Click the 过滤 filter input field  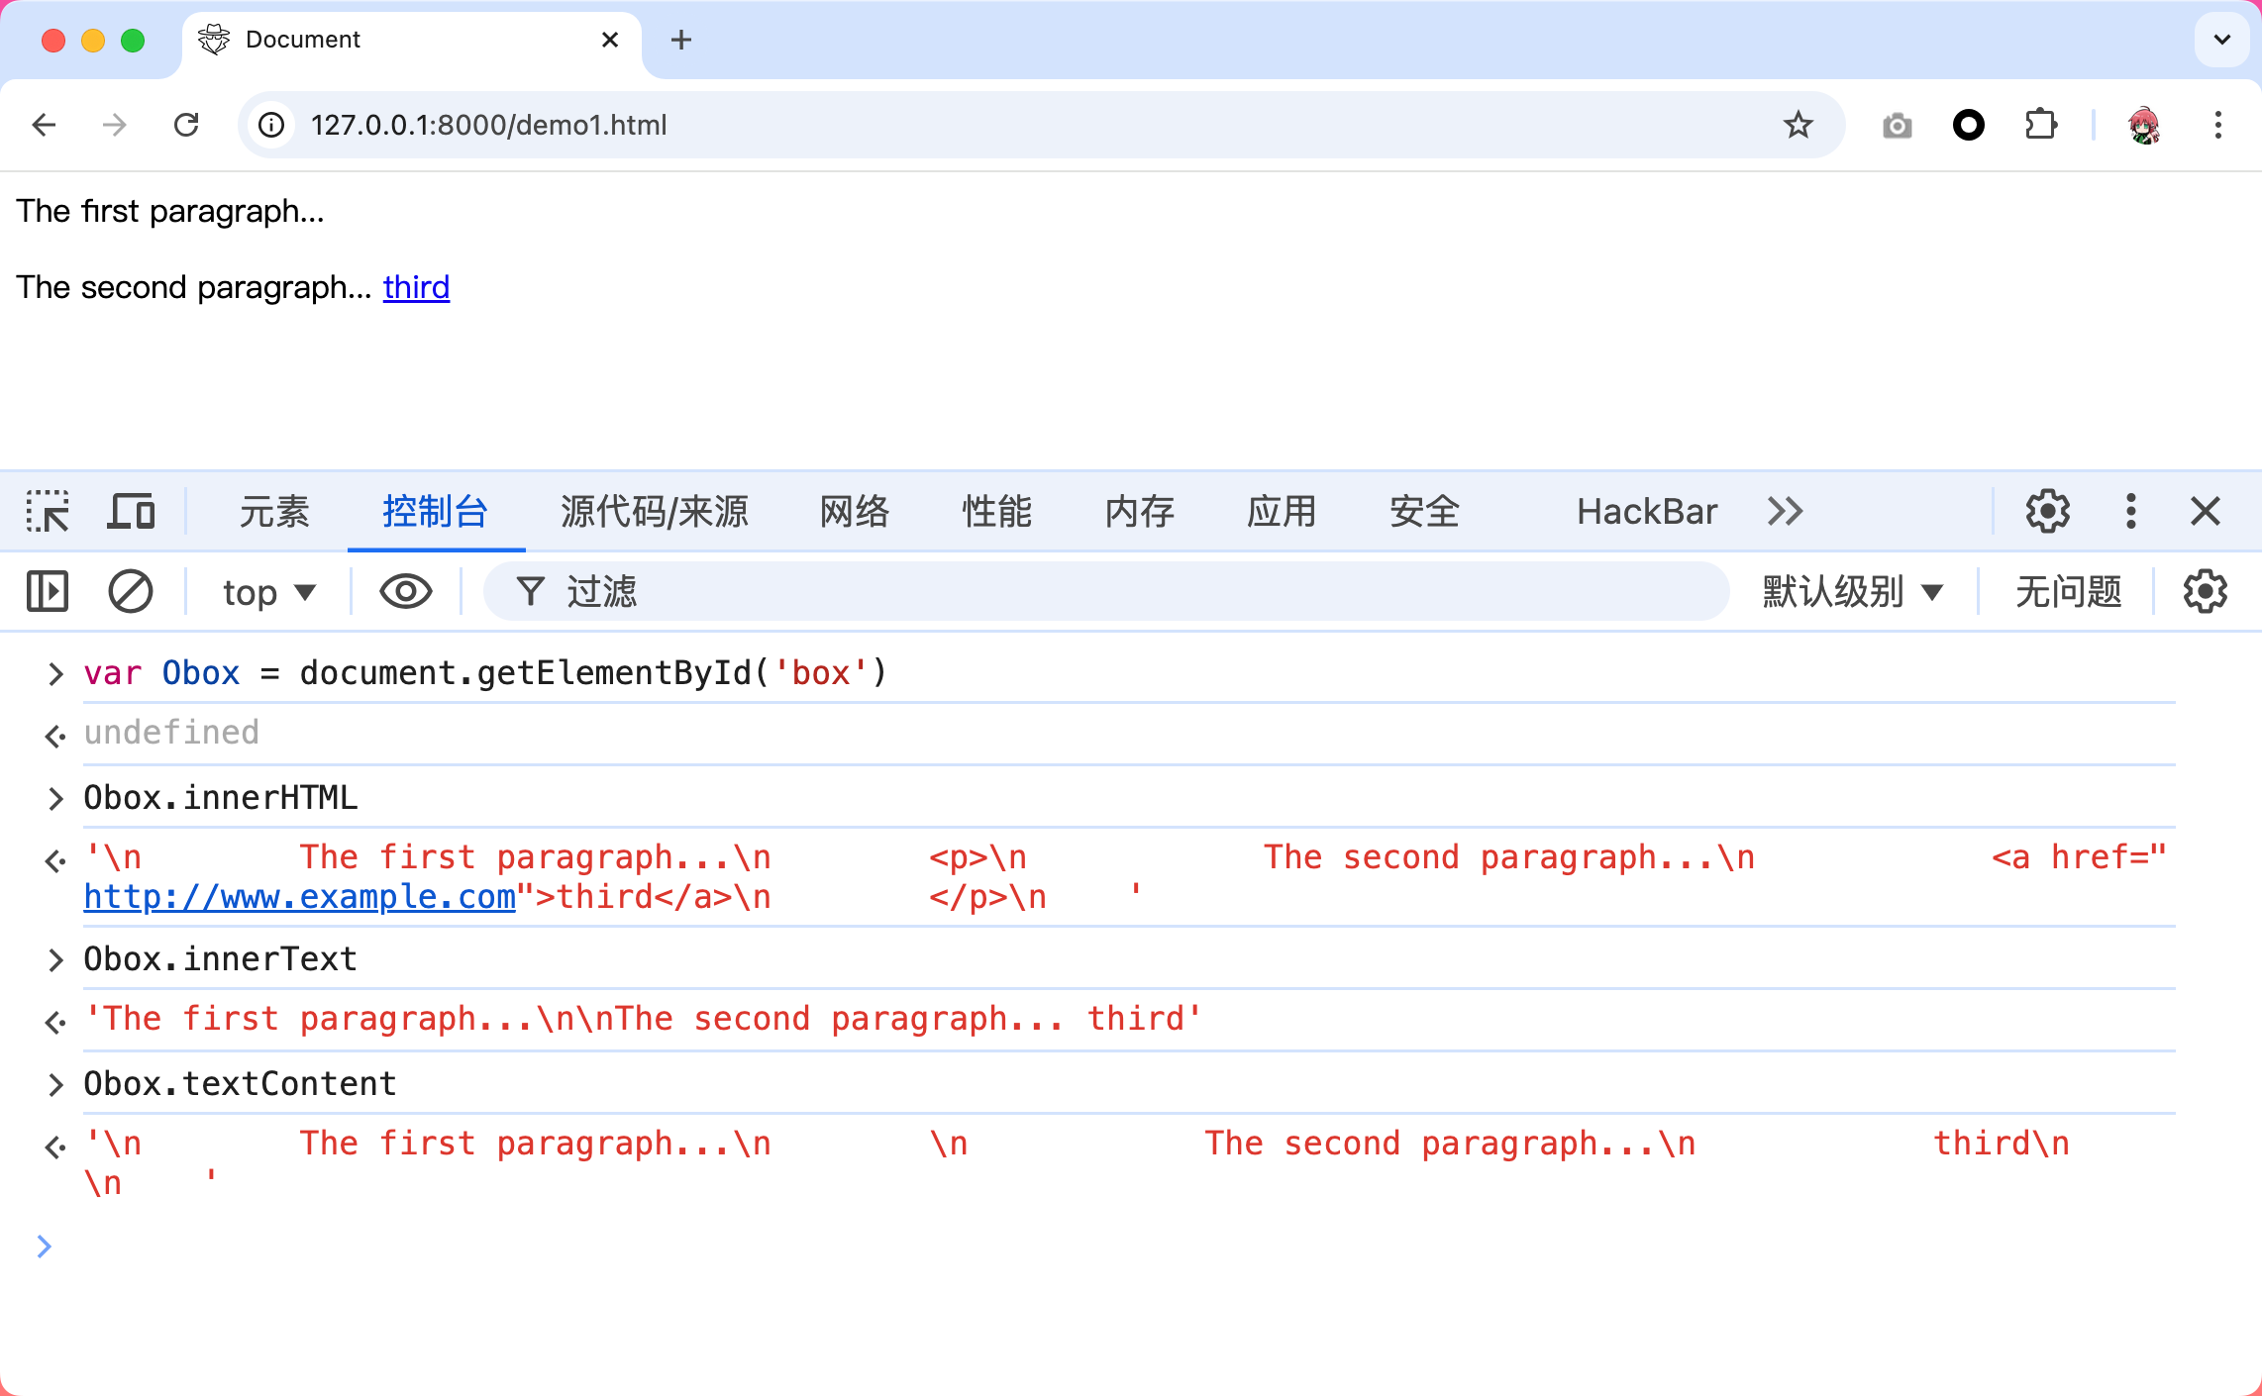coord(1129,592)
